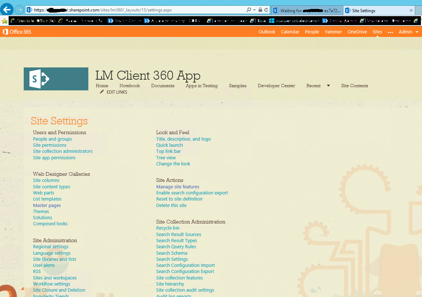Select the Yammer icon in the suite bar
This screenshot has height=297, width=422.
coord(333,32)
